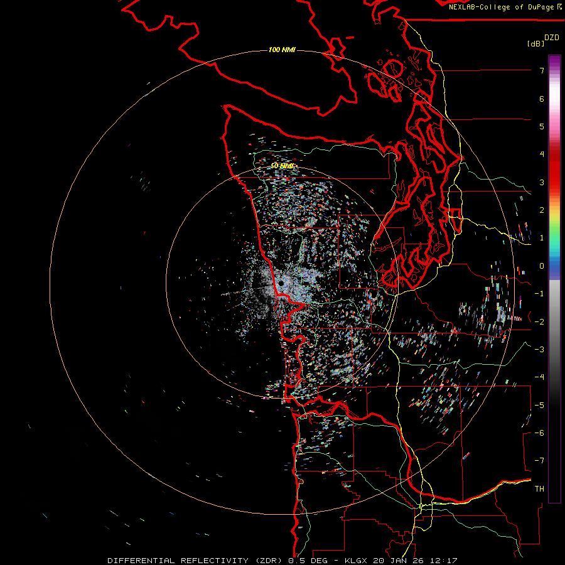
Task: Select the 4 value on the scale
Action: pyautogui.click(x=542, y=154)
